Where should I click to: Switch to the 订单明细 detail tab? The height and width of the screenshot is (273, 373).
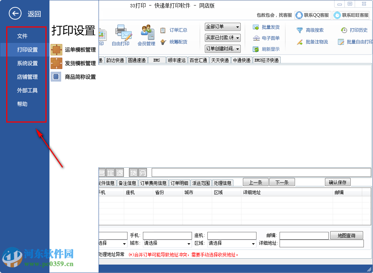pyautogui.click(x=179, y=182)
